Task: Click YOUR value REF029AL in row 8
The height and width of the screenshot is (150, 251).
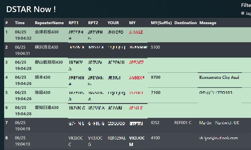Action: 116,138
